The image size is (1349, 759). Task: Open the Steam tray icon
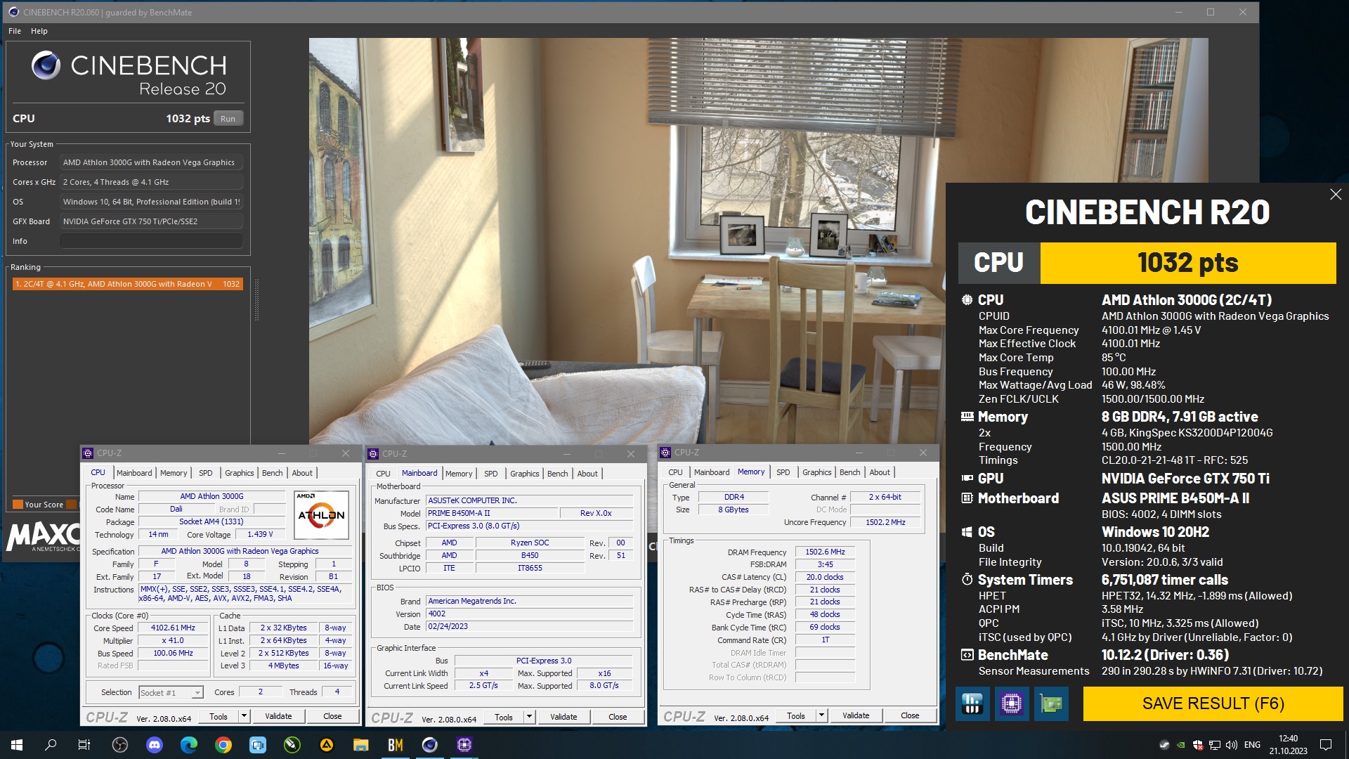point(1164,745)
